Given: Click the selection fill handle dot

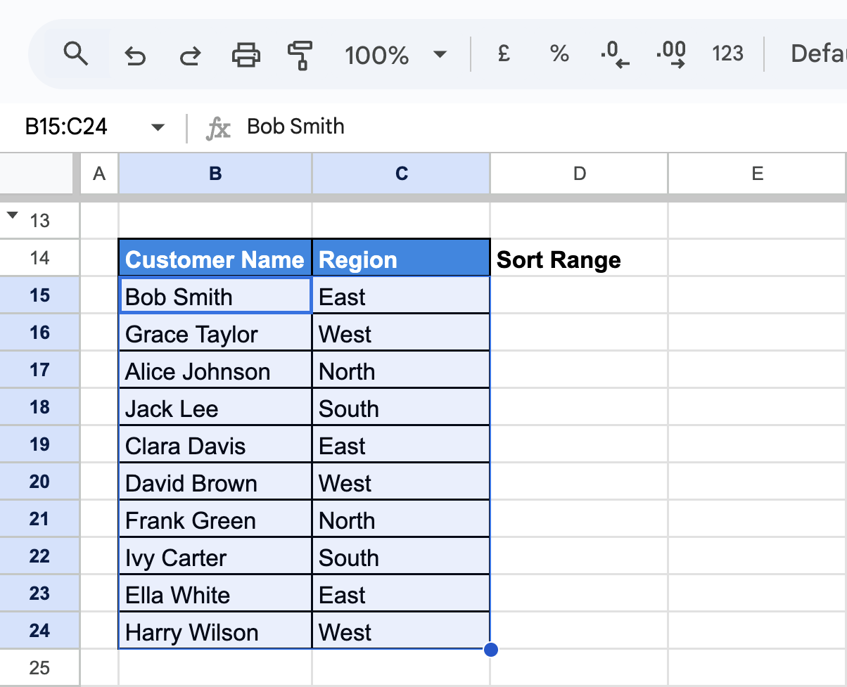Looking at the screenshot, I should point(491,650).
